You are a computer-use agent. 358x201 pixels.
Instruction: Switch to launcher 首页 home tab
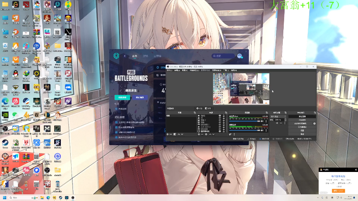(135, 56)
